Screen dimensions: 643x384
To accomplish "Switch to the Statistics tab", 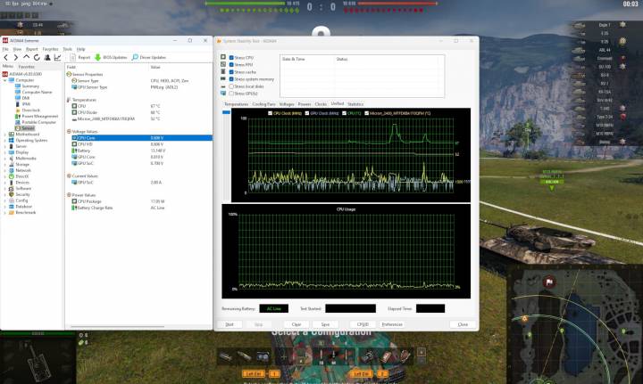I will (x=355, y=104).
